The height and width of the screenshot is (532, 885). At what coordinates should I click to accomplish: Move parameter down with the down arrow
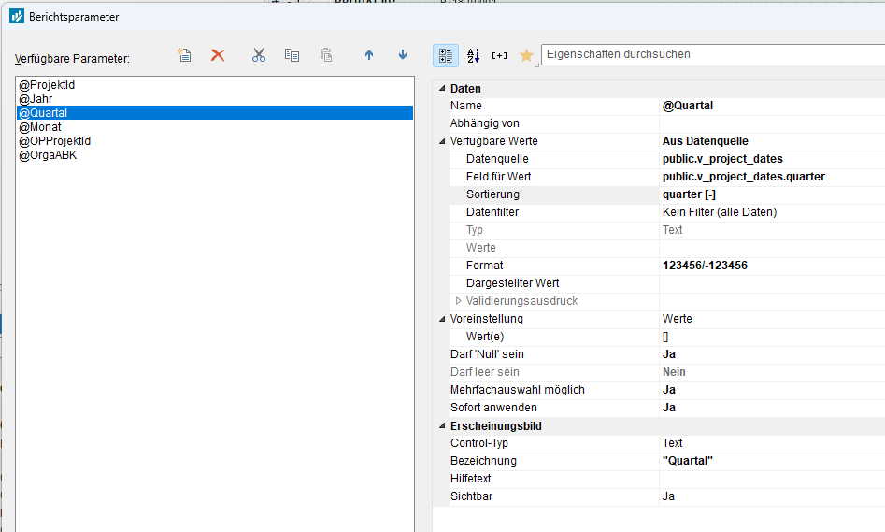(403, 55)
